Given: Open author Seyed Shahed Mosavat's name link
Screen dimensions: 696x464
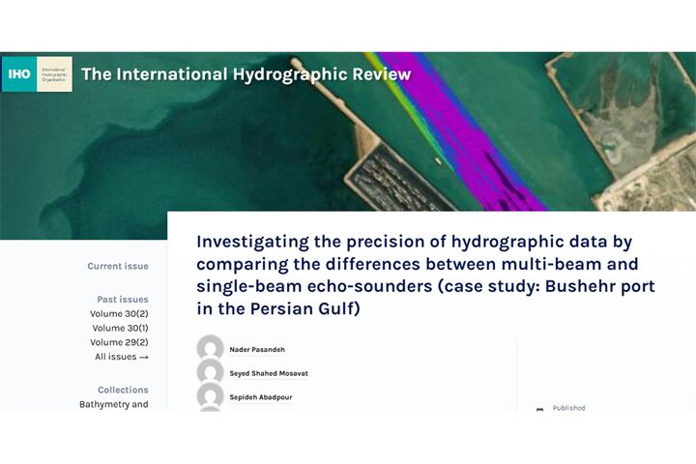Looking at the screenshot, I should coord(269,373).
